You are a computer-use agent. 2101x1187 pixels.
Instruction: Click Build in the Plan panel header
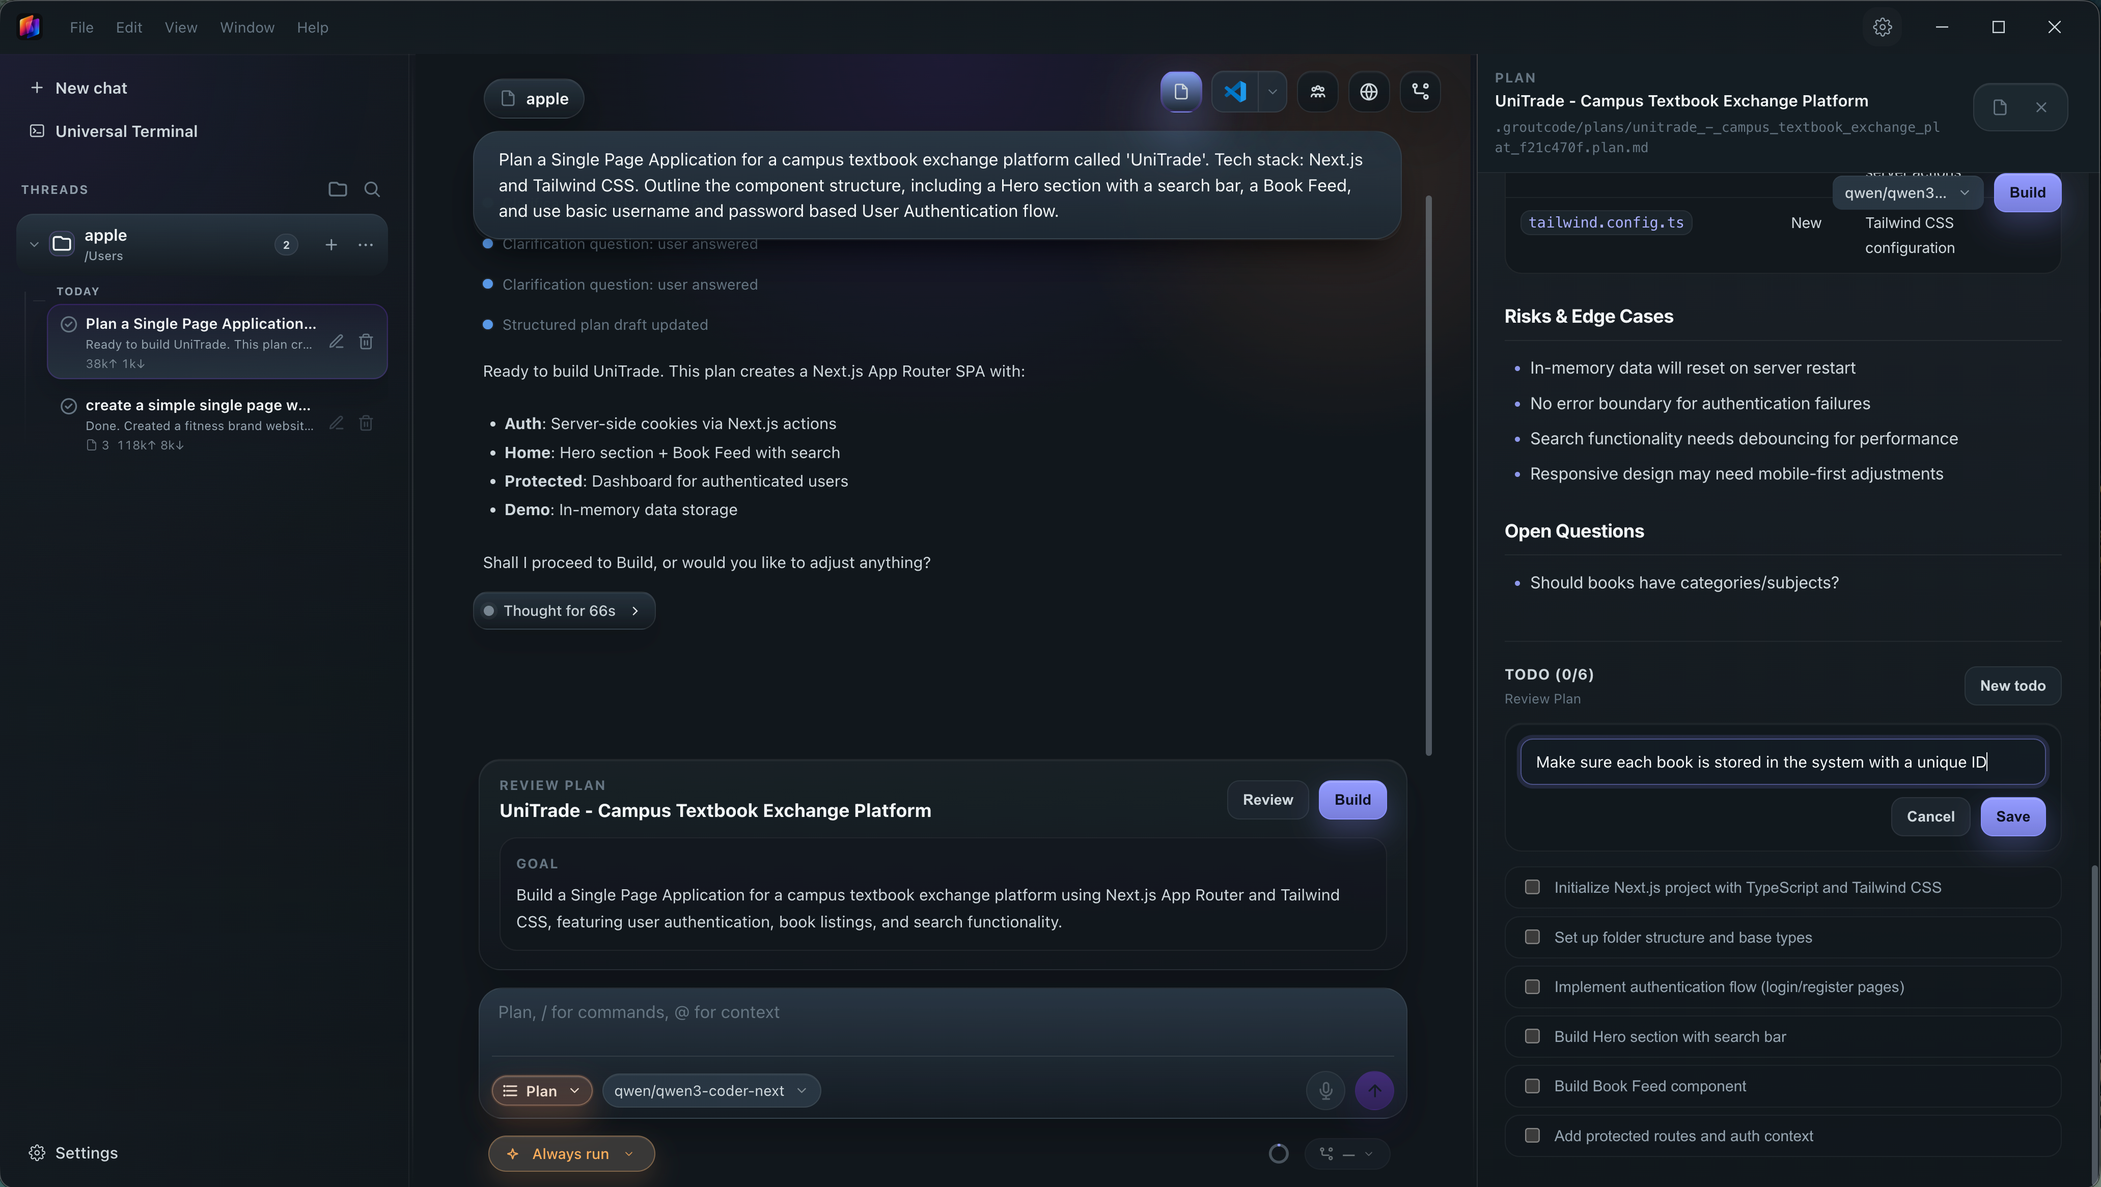coord(2028,192)
